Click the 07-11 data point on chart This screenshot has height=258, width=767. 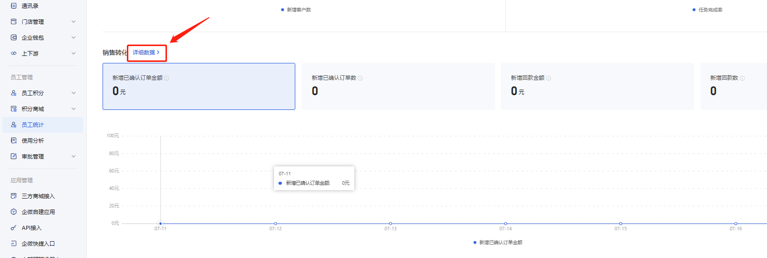(x=161, y=223)
